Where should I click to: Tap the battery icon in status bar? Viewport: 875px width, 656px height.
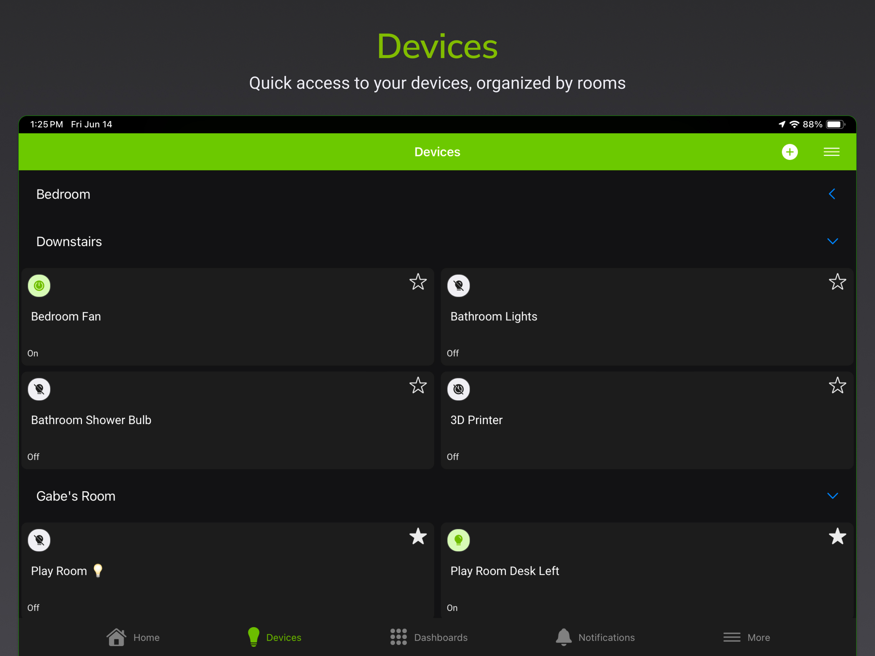coord(835,124)
